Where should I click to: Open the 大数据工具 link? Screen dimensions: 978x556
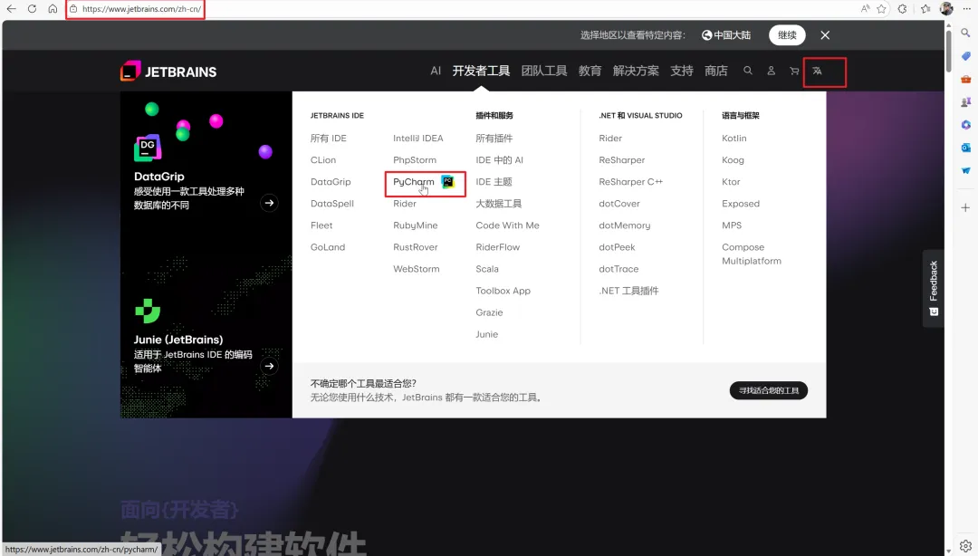pyautogui.click(x=498, y=204)
